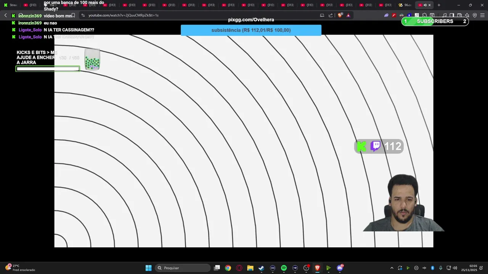Click the purple bird extension icon
The image size is (488, 274).
pos(386,15)
